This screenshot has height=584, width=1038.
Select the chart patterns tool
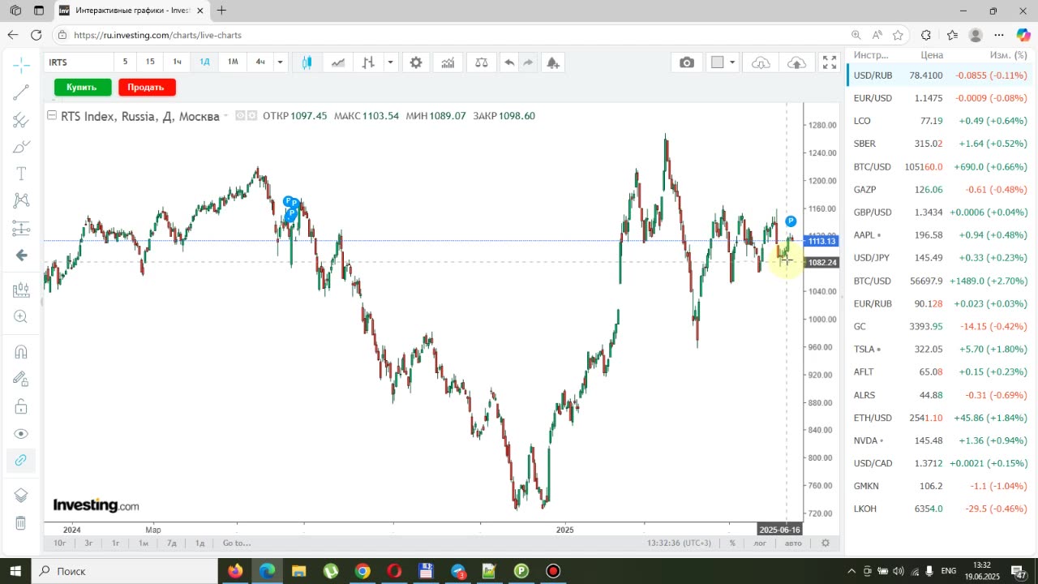coord(21,200)
